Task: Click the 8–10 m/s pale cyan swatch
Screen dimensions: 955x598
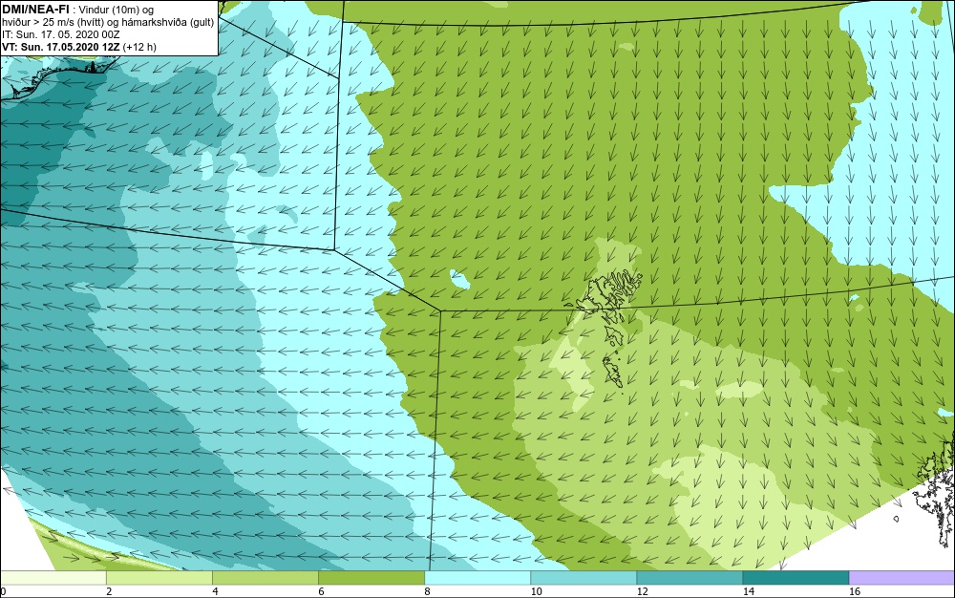Action: point(477,578)
